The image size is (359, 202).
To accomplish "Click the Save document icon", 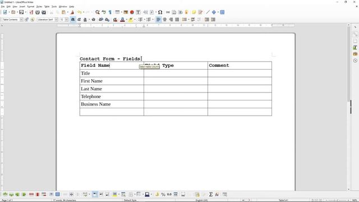I will (x=21, y=12).
